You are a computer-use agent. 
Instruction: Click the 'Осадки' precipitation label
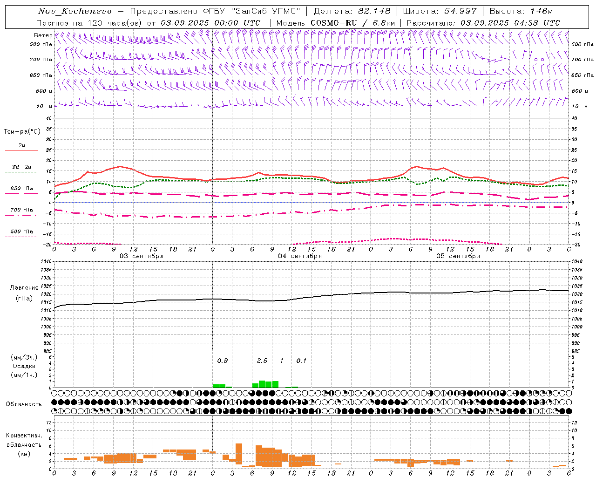coord(24,366)
